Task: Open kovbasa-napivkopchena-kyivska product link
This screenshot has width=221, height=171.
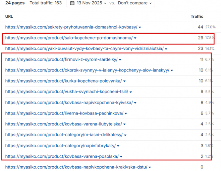Action: pyautogui.click(x=69, y=103)
